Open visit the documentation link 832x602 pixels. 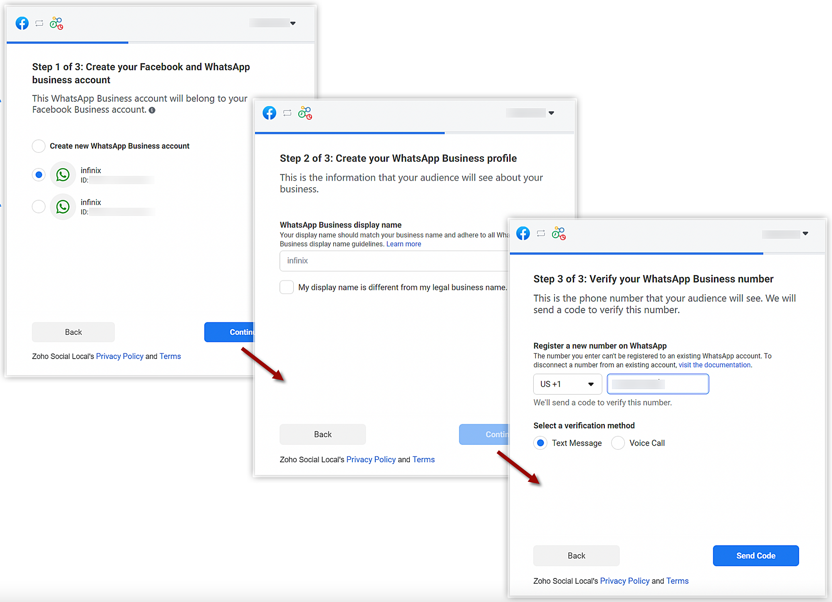[x=714, y=365]
